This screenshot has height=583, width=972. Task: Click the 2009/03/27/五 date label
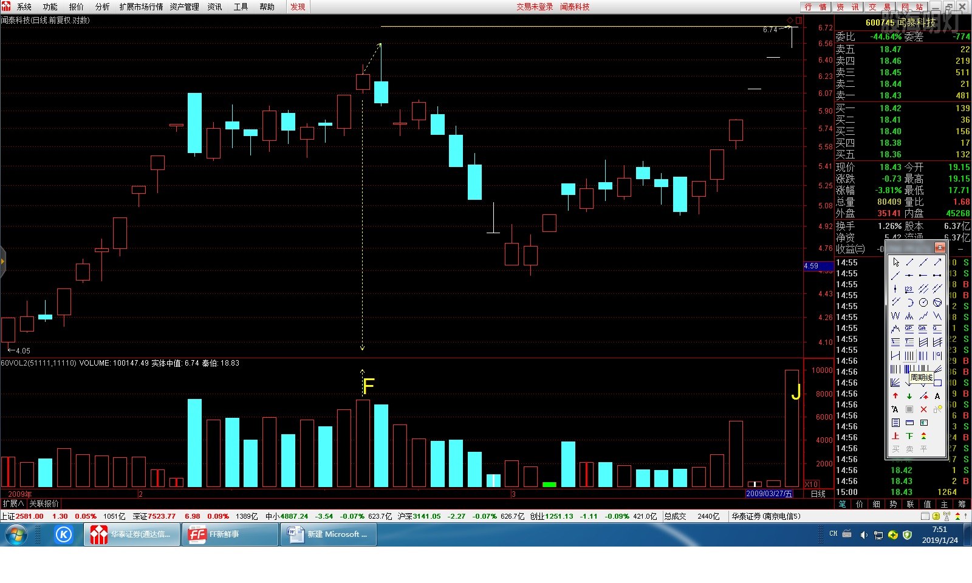click(x=769, y=494)
